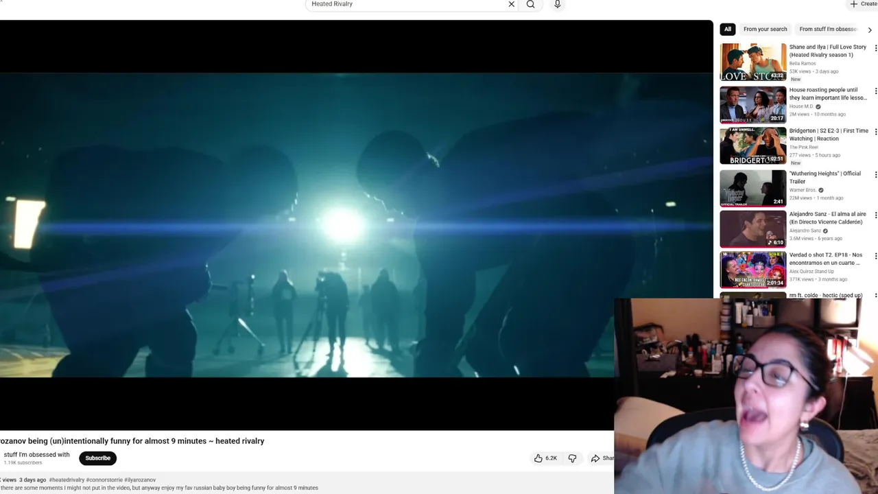Open Bella Ramos channel link
The height and width of the screenshot is (494, 878).
(x=803, y=63)
